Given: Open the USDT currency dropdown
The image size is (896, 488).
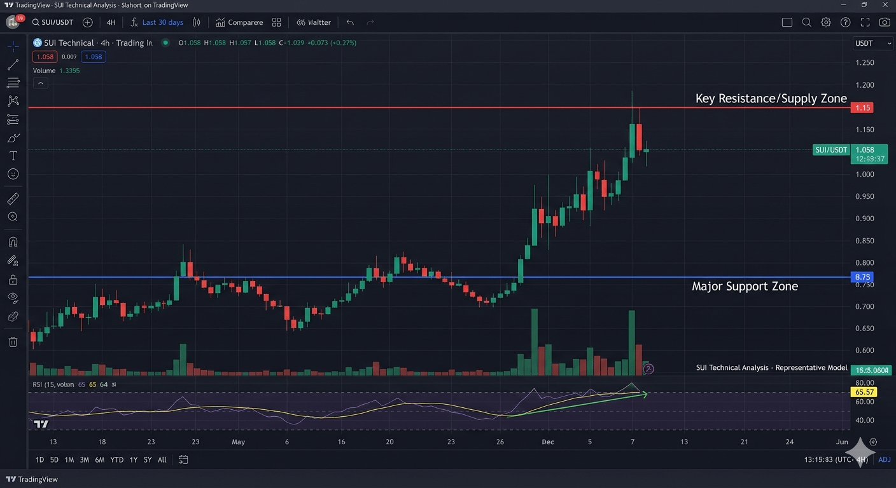Looking at the screenshot, I should [873, 43].
